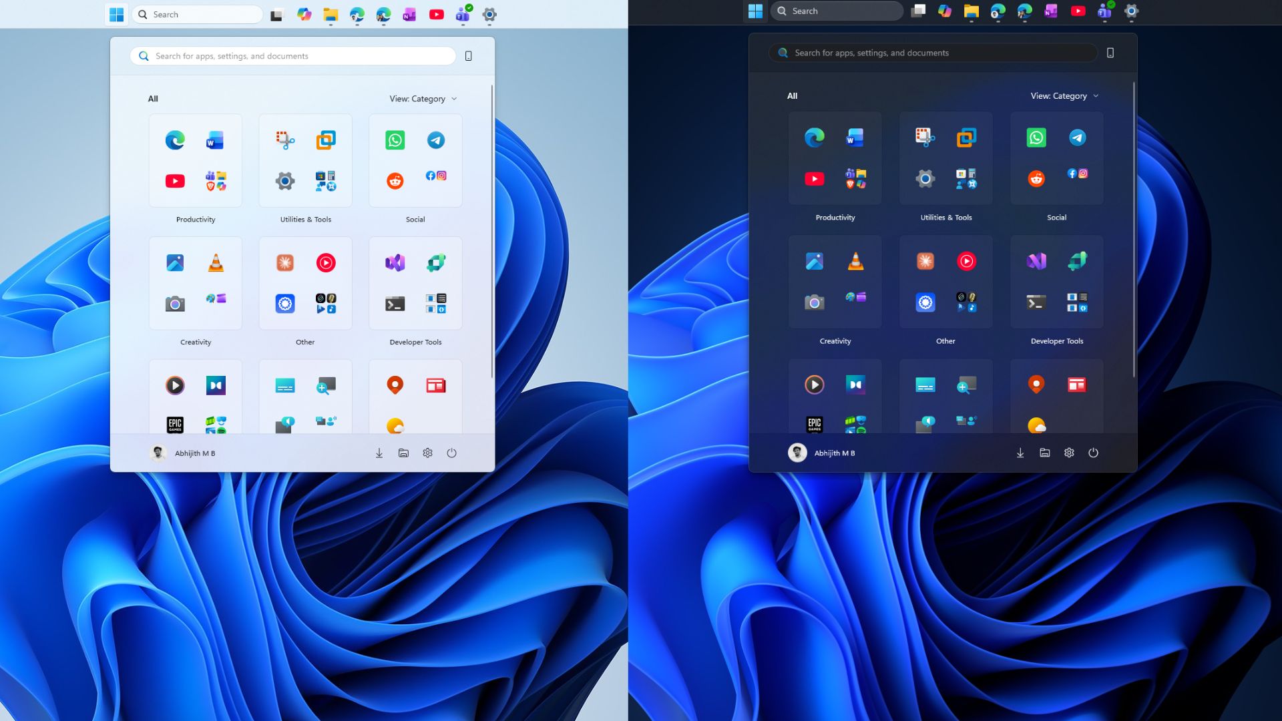Launch Epic Games in light Start menu
The height and width of the screenshot is (721, 1282).
[175, 424]
